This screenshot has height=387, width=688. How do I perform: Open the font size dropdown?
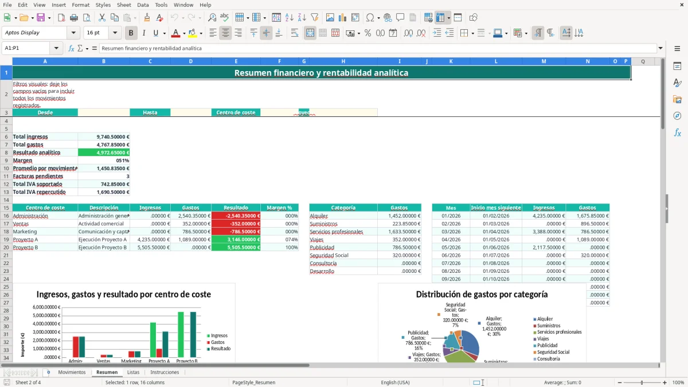pyautogui.click(x=115, y=33)
